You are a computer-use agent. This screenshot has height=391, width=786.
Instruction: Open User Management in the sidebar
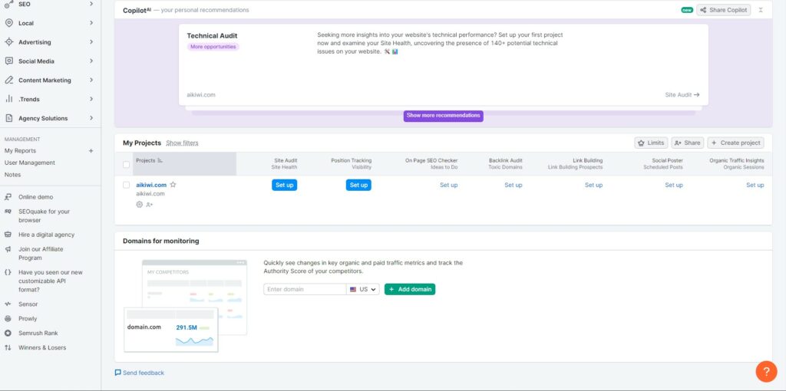click(x=30, y=163)
